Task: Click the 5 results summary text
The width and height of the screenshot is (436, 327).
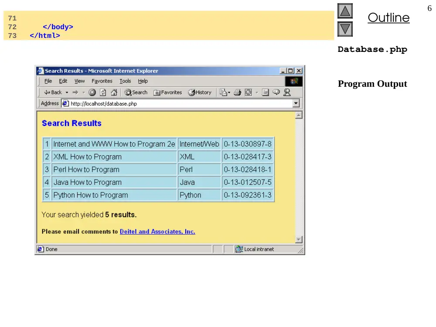Action: [121, 215]
